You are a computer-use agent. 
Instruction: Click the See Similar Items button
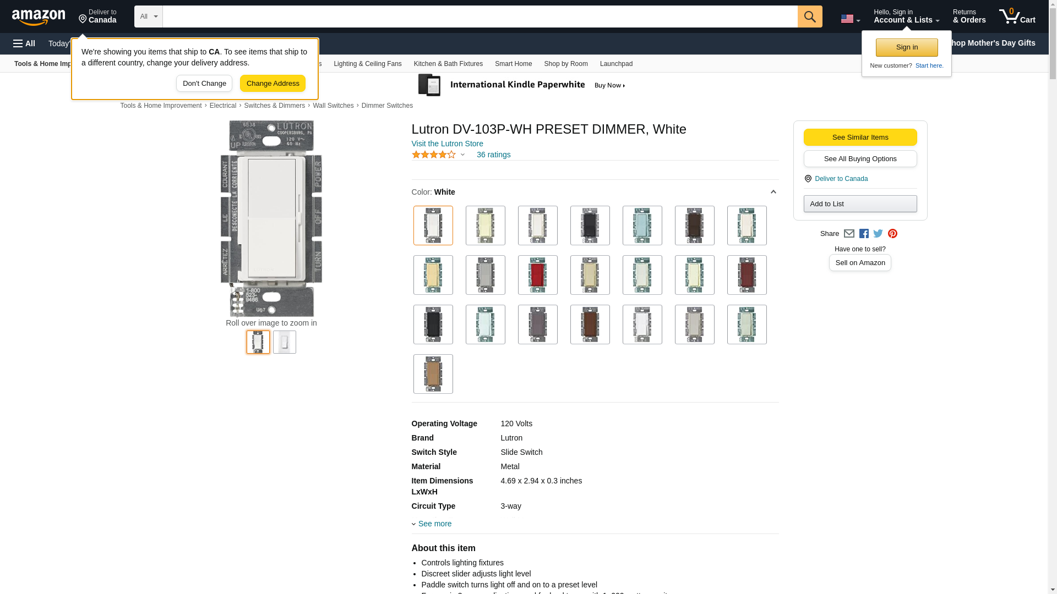pyautogui.click(x=860, y=137)
